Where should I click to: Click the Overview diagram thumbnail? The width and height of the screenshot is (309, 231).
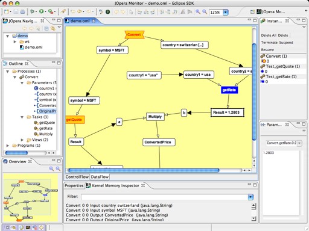pyautogui.click(x=30, y=198)
